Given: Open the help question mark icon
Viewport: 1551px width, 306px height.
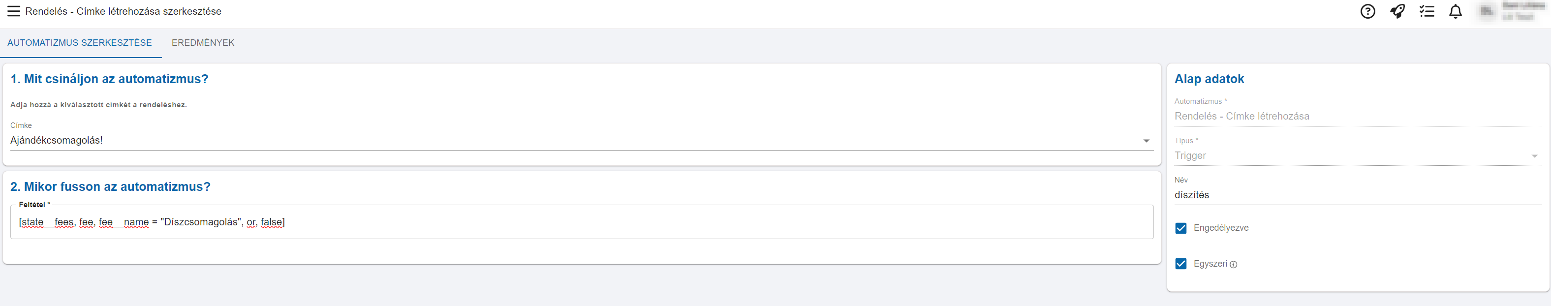Looking at the screenshot, I should click(1367, 11).
